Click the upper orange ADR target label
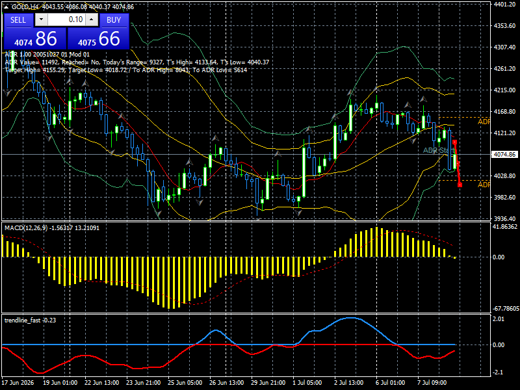Image resolution: width=520 pixels, height=390 pixels. [484, 122]
